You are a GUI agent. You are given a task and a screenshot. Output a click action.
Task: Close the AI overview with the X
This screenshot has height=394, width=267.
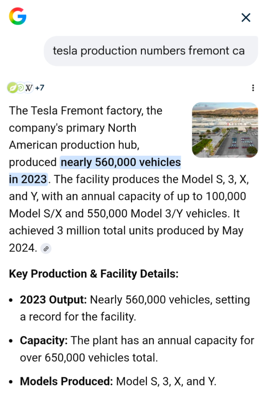pyautogui.click(x=246, y=17)
